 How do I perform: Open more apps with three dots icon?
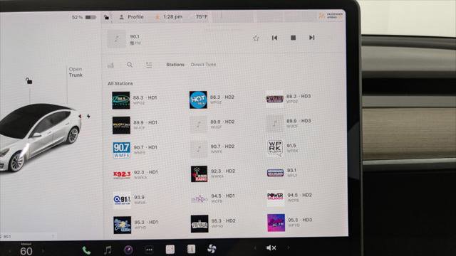149,250
